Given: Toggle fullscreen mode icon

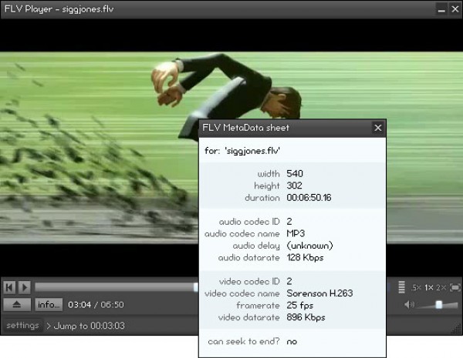Looking at the screenshot, I should (455, 287).
